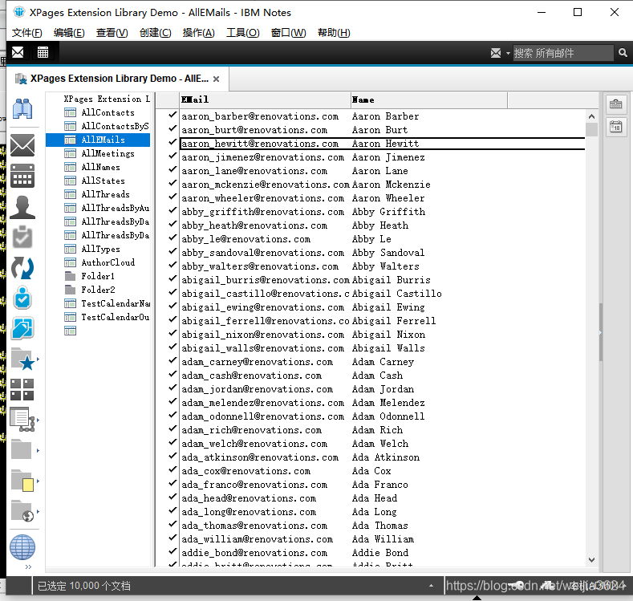Click the magnifier search button

tap(623, 53)
